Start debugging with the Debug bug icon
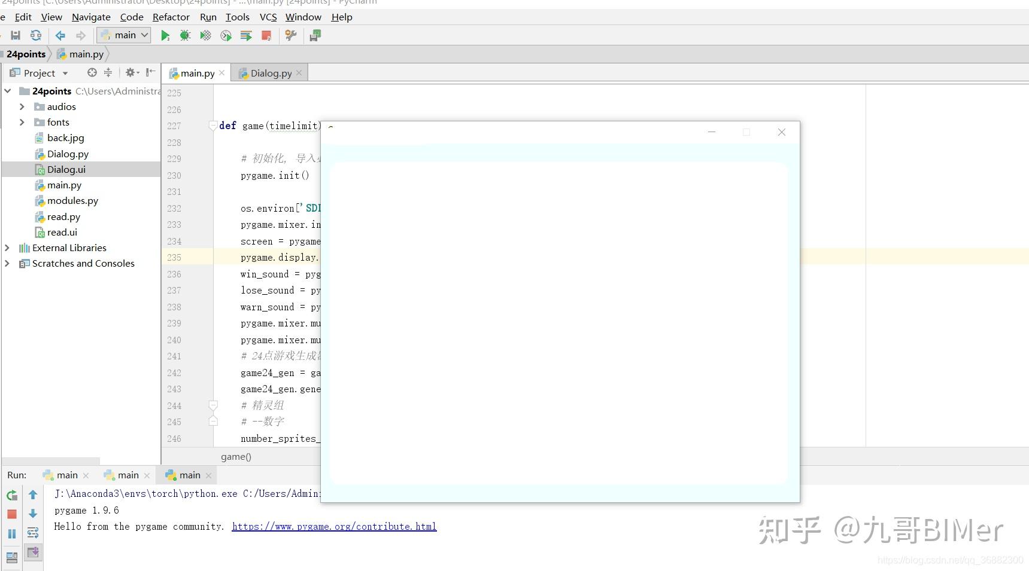Viewport: 1029px width, 571px height. coord(185,35)
